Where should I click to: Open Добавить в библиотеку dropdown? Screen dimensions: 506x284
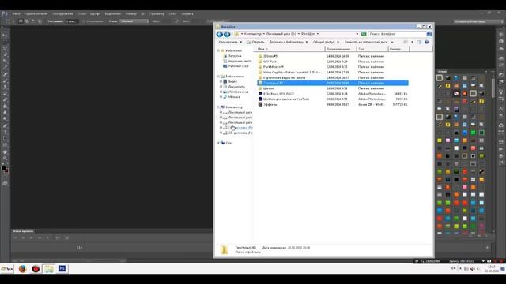point(288,42)
